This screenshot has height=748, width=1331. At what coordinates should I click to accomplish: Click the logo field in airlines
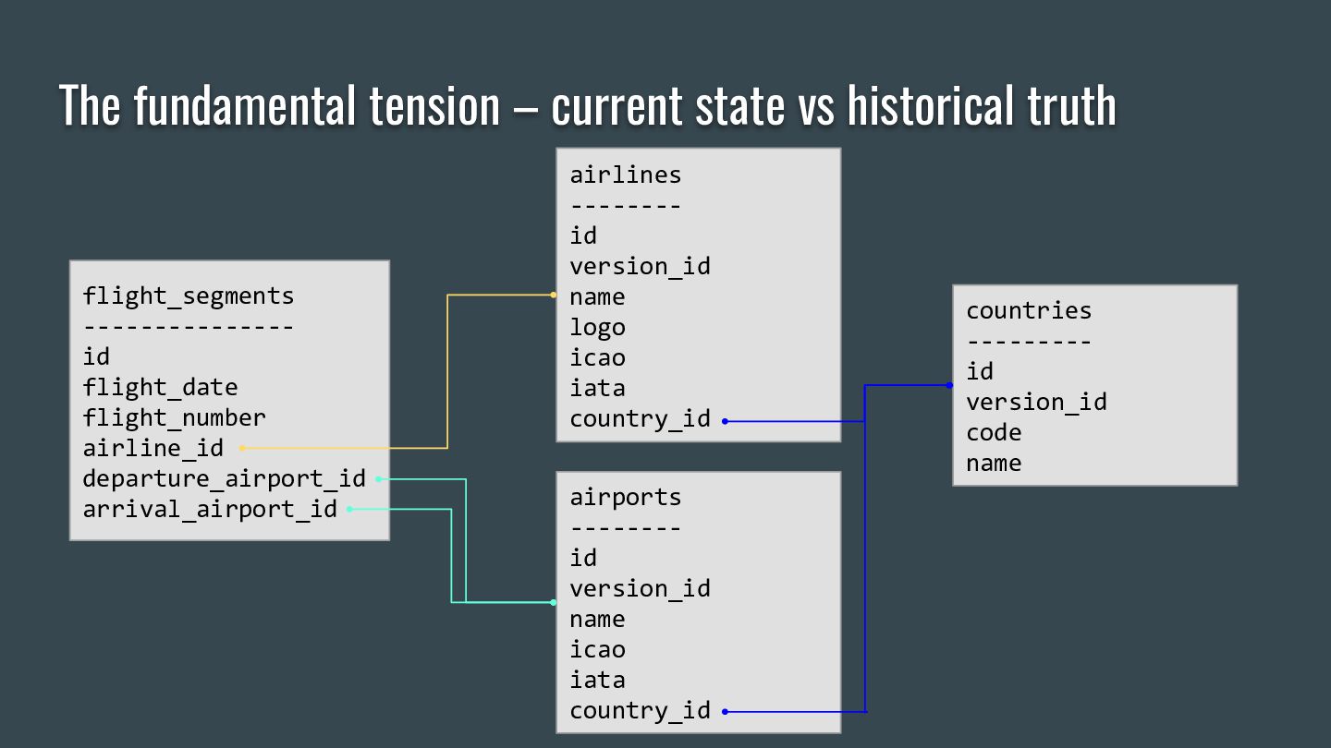coord(597,329)
